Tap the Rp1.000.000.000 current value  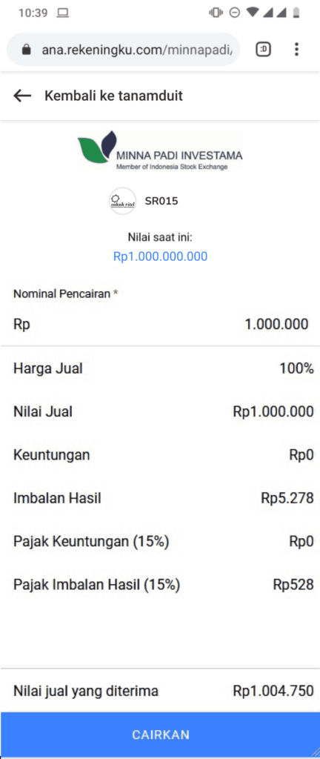(161, 256)
